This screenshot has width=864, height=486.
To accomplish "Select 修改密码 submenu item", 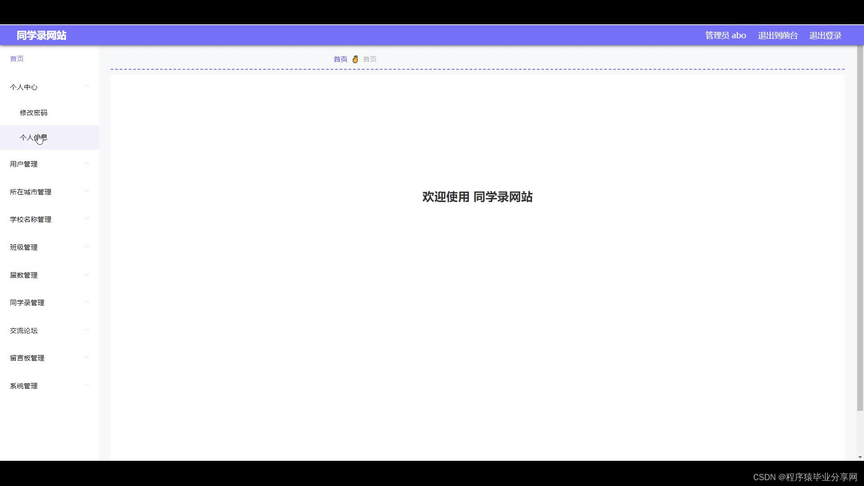I will 33,113.
